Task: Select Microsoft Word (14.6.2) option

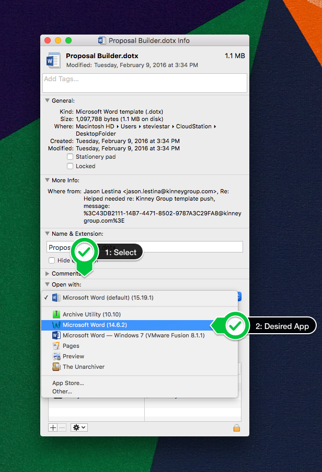Action: tap(140, 325)
